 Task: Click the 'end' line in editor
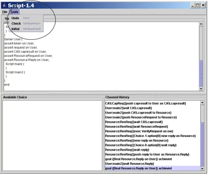(7, 85)
